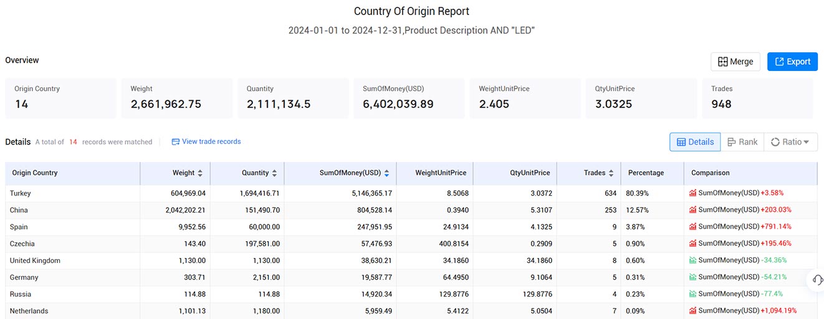This screenshot has height=319, width=824.
Task: Click the Export button
Action: point(792,62)
